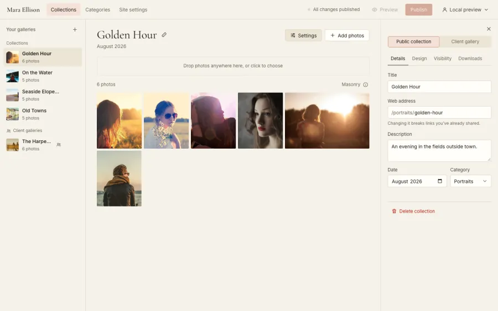498x311 pixels.
Task: Open the pink-toned silhouette profile photo
Action: [x=213, y=120]
